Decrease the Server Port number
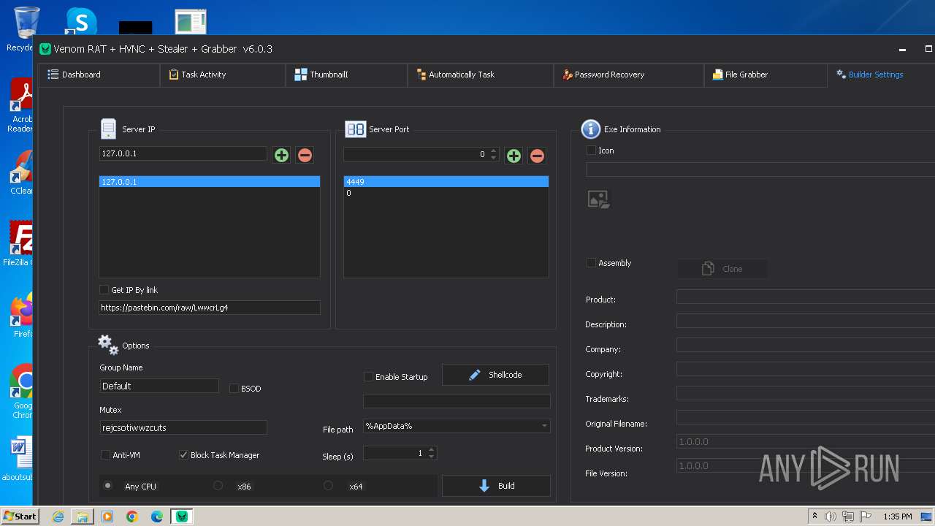The image size is (935, 526). click(493, 158)
